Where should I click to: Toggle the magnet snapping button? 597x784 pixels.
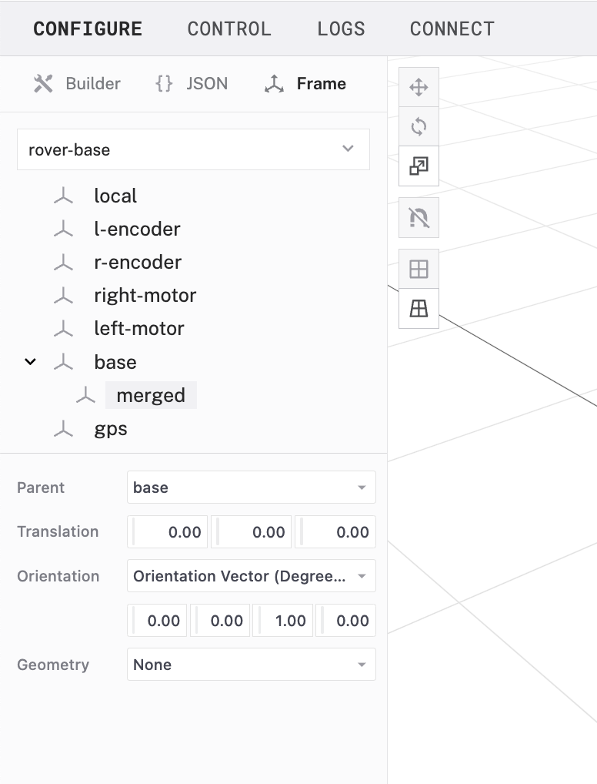pyautogui.click(x=419, y=219)
